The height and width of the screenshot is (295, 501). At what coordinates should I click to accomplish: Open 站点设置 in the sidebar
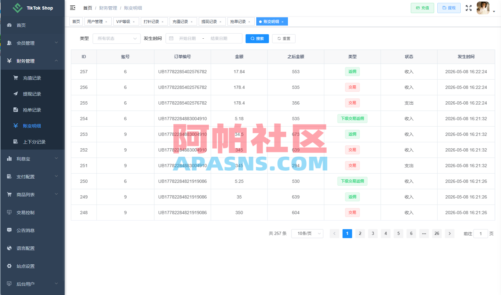pyautogui.click(x=33, y=266)
